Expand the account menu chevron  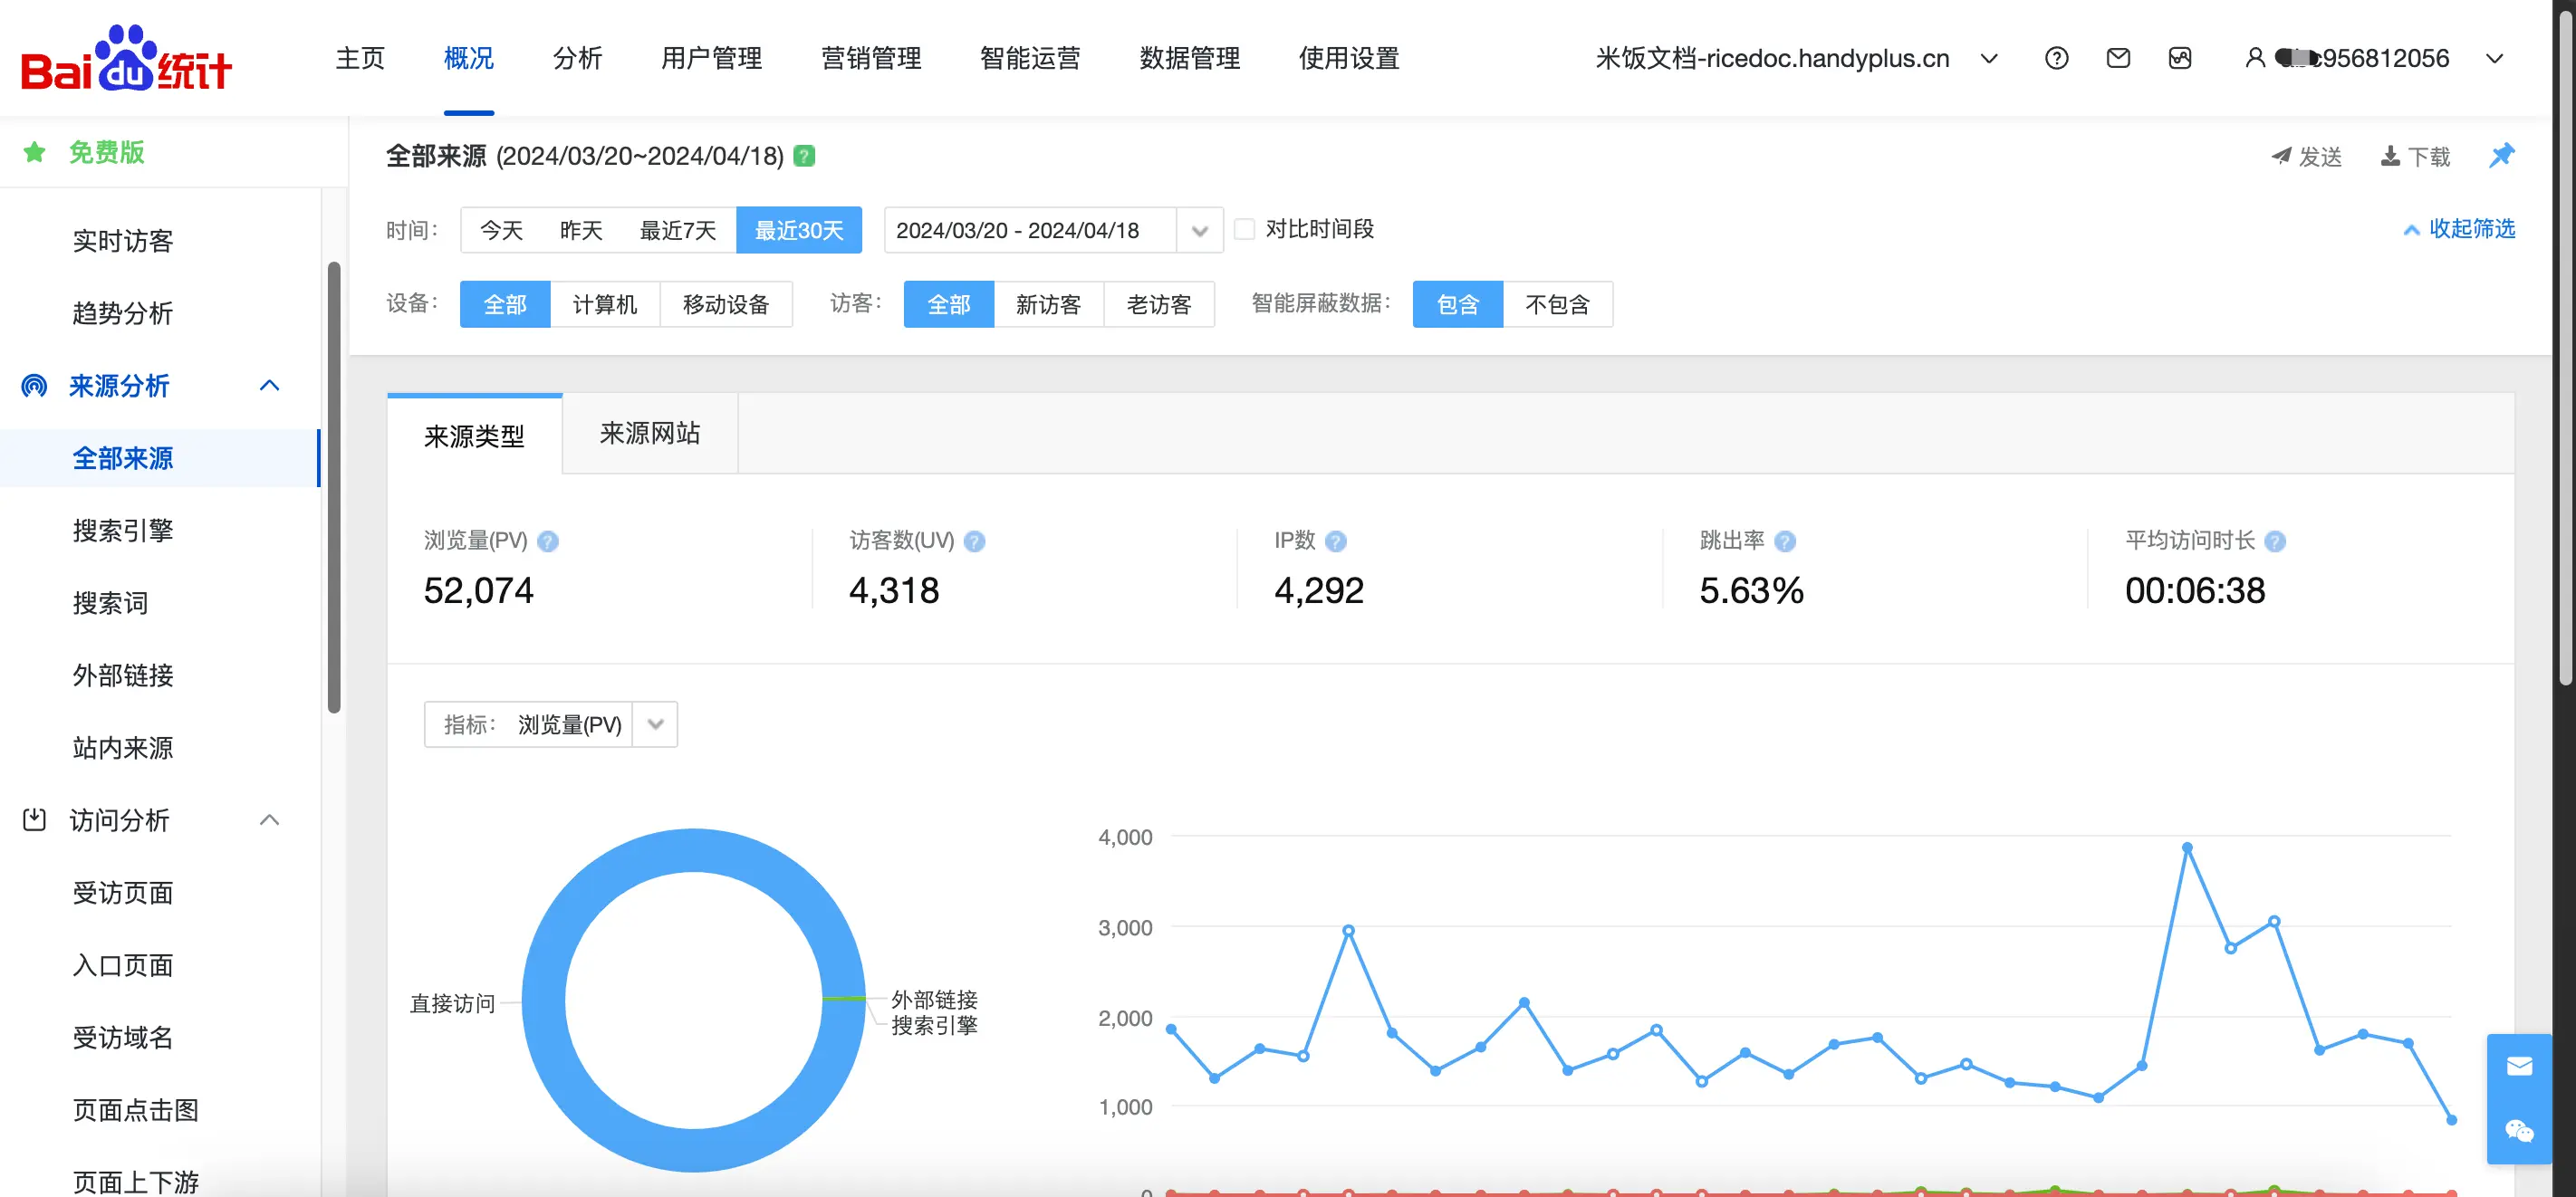click(x=2494, y=58)
